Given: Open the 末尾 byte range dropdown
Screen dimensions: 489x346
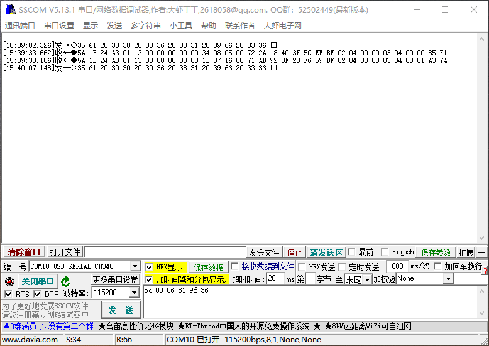Looking at the screenshot, I should click(367, 279).
